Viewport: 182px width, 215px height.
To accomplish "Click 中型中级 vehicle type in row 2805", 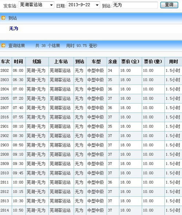I will pos(96,98).
